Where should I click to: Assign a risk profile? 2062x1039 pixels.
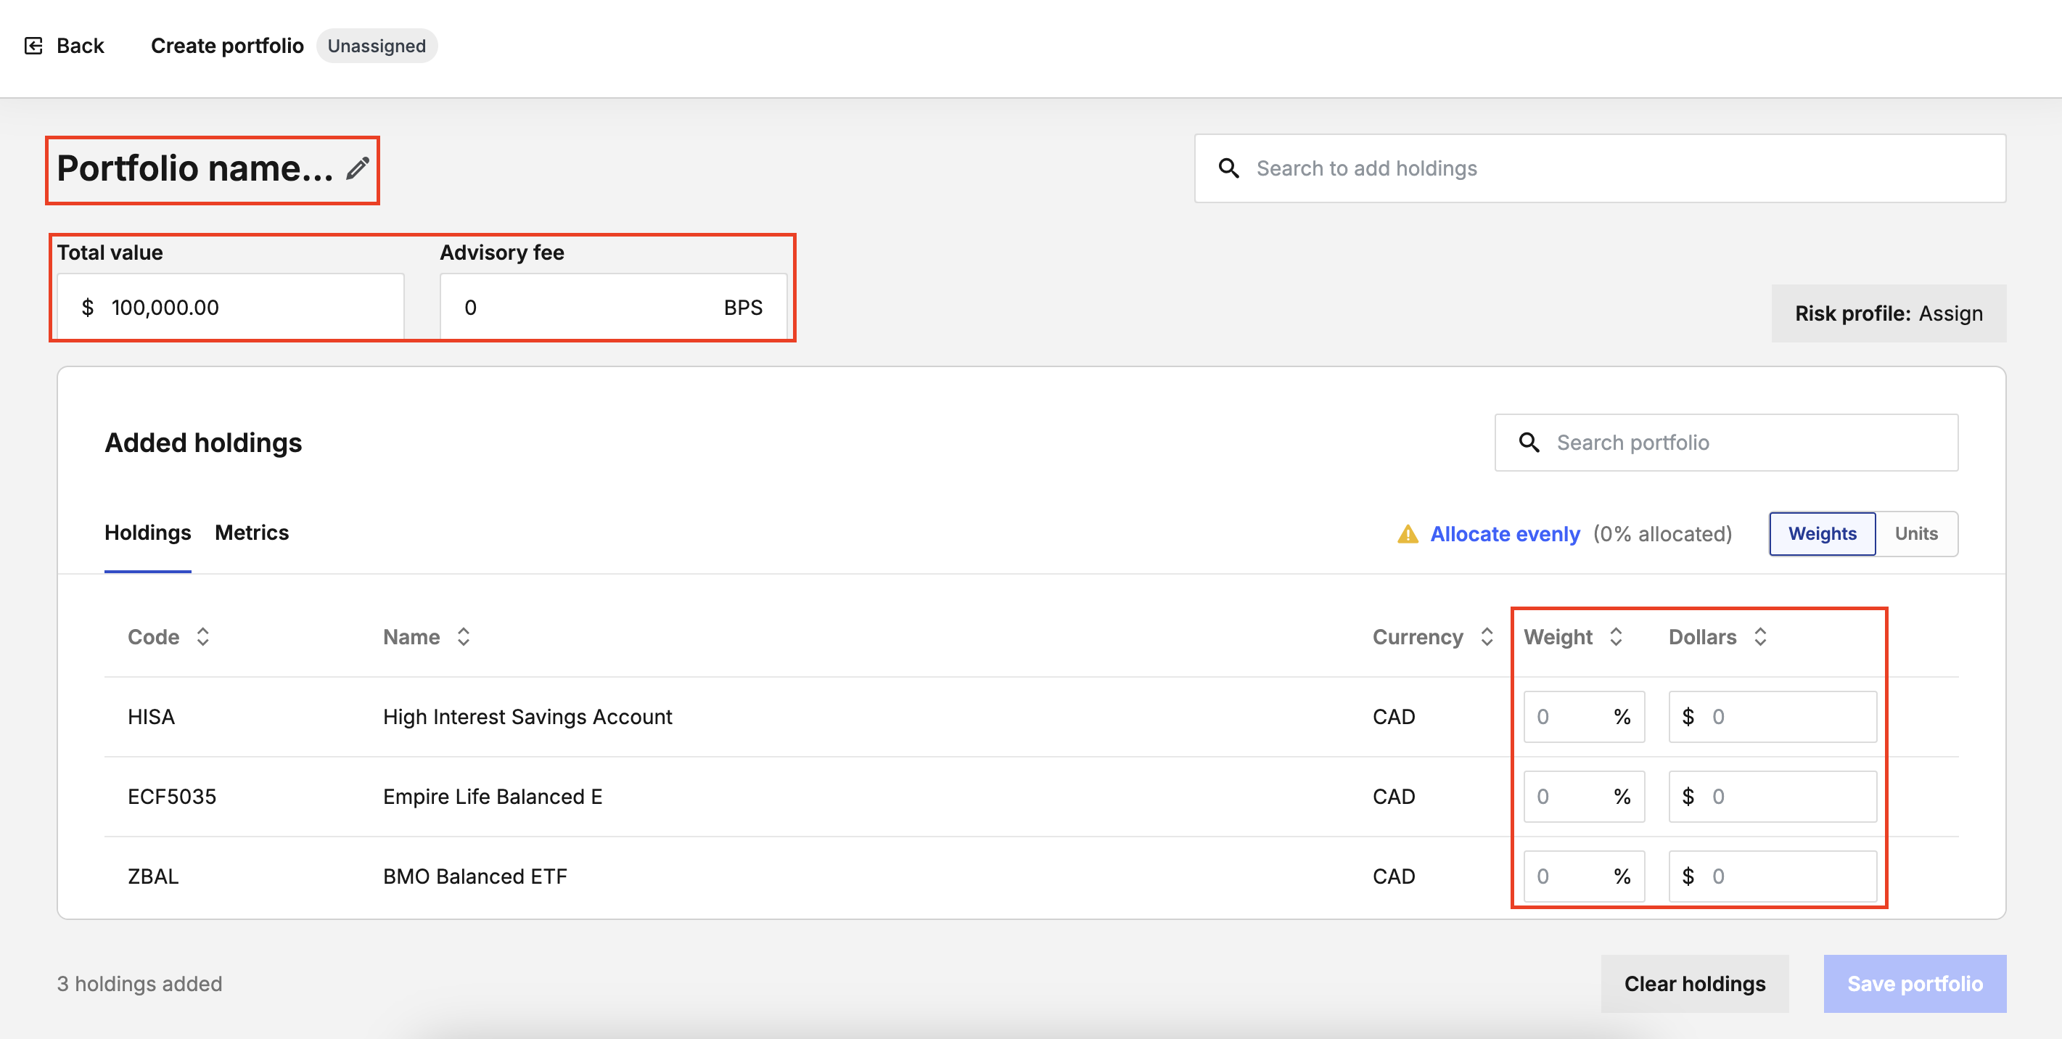pos(1889,313)
